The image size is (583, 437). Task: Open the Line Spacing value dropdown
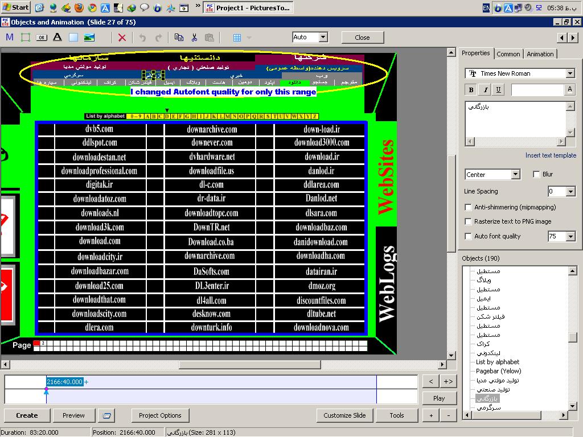point(570,191)
